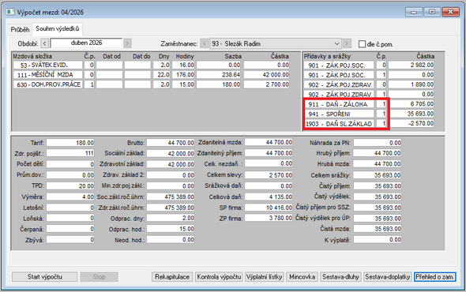
Task: Click the Náhrada za PN field
Action: click(x=377, y=143)
